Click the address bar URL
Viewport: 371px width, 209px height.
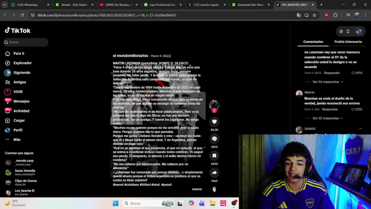click(x=107, y=15)
